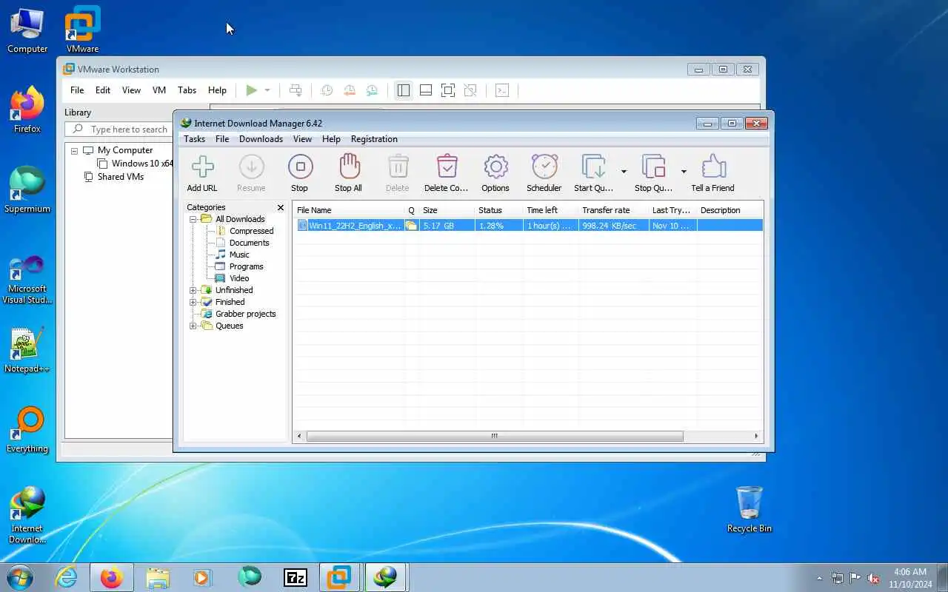
Task: Open IDM Tasks menu
Action: point(194,139)
